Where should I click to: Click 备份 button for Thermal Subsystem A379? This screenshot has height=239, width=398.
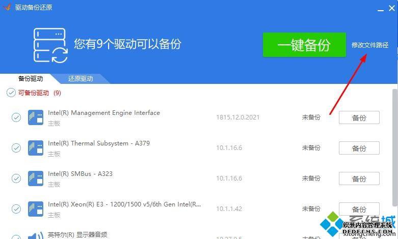[x=359, y=148]
